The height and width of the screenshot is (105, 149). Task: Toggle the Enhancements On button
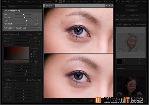[x=40, y=80]
